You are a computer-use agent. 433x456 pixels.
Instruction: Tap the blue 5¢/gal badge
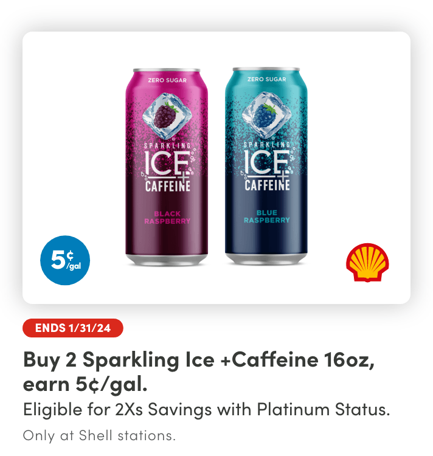[65, 260]
